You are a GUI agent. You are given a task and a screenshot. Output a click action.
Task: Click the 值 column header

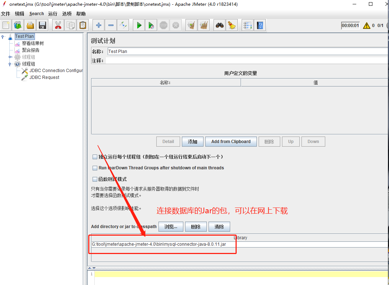pyautogui.click(x=314, y=83)
